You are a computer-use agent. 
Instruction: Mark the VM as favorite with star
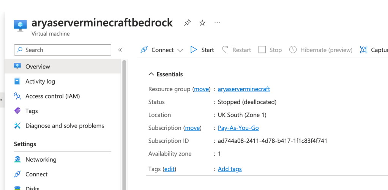[202, 23]
